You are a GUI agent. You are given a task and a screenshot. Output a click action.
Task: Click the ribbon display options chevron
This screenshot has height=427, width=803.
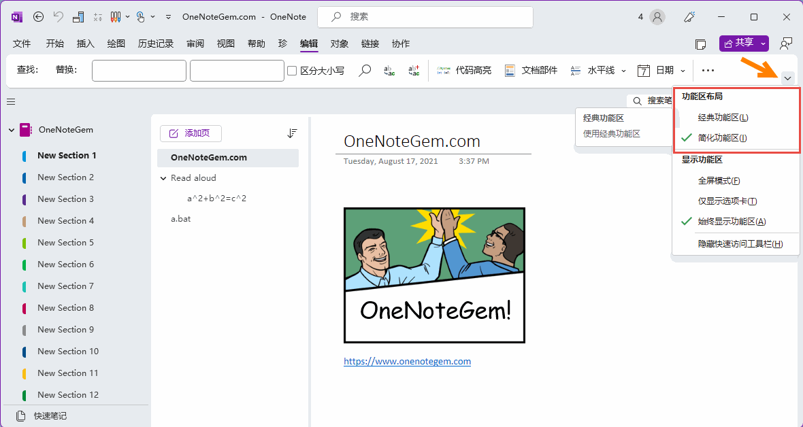pyautogui.click(x=787, y=78)
